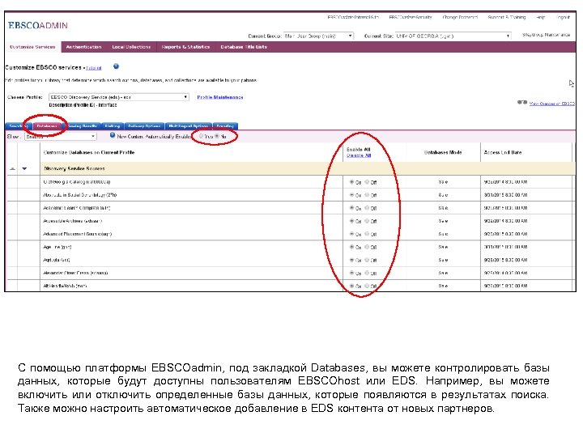Click the EBSCOadmin Security link

411,17
